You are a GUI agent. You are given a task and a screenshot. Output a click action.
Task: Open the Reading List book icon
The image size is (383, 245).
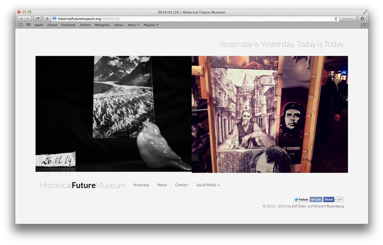pyautogui.click(x=21, y=24)
